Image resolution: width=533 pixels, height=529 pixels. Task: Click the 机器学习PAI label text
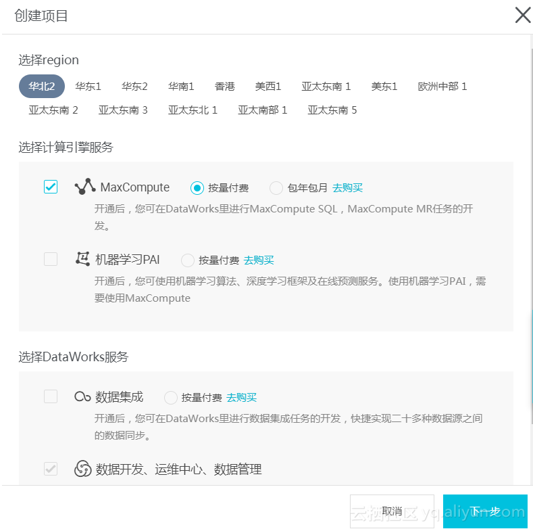[128, 259]
